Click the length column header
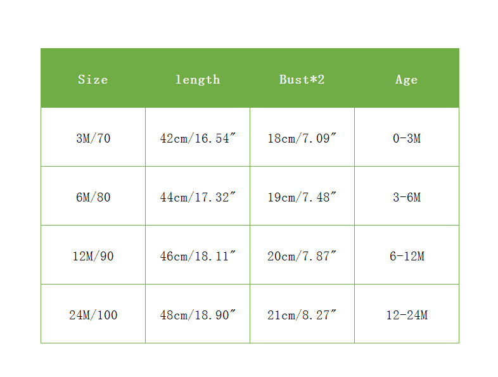The width and height of the screenshot is (498, 377). [198, 79]
